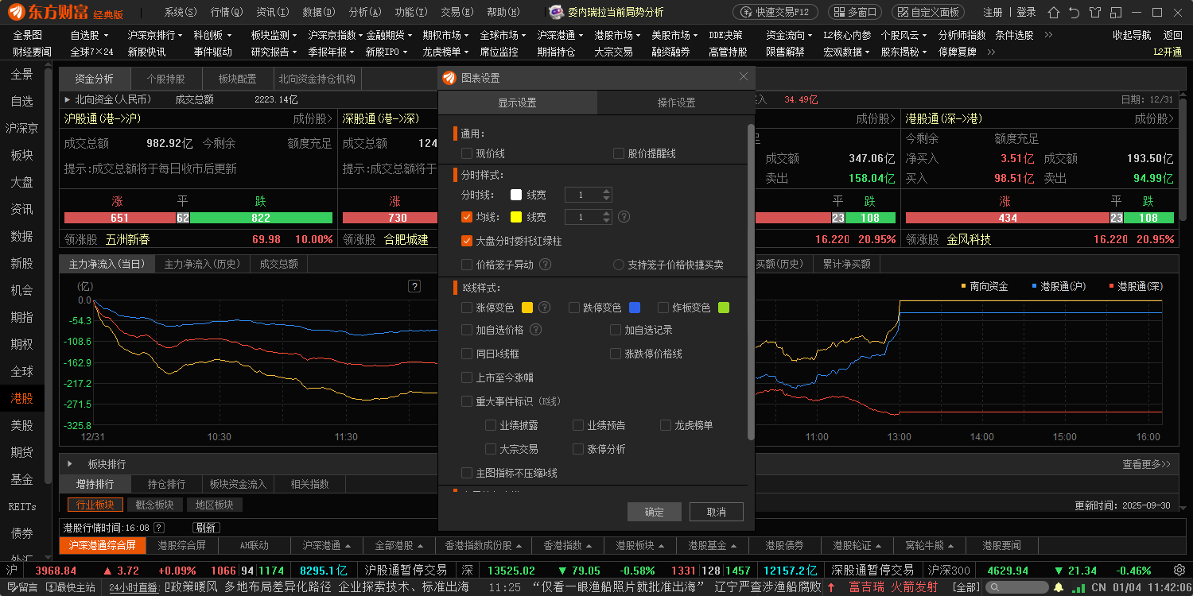Enable the 价格笼子异动 checkbox

(467, 265)
